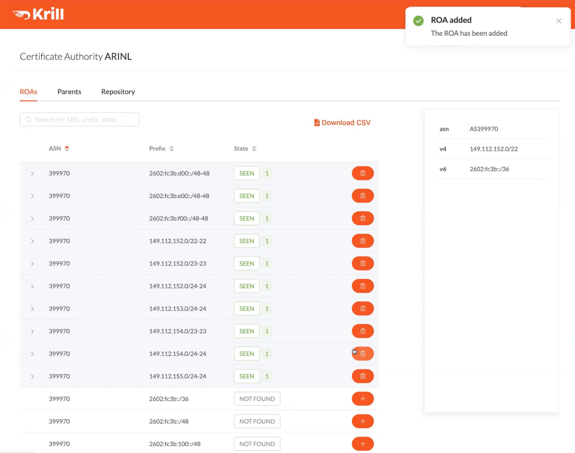575x453 pixels.
Task: Download the ROAs as CSV
Action: (x=342, y=123)
